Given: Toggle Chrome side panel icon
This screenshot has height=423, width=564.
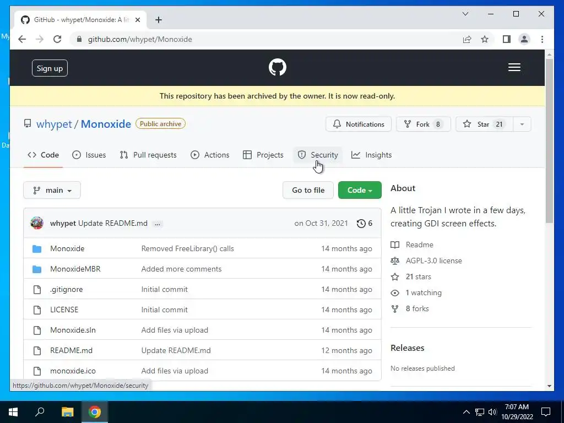Looking at the screenshot, I should 507,39.
